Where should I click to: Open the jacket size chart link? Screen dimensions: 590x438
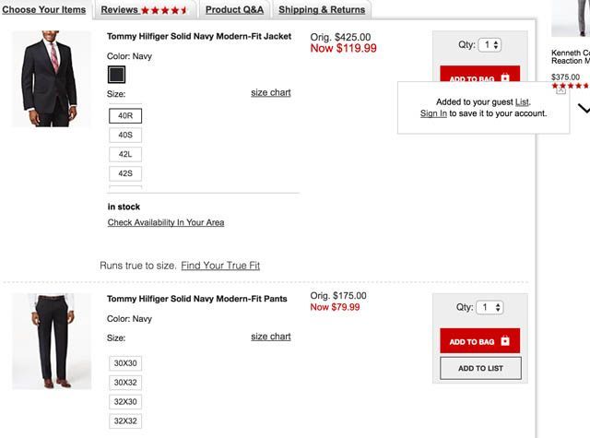pos(271,92)
